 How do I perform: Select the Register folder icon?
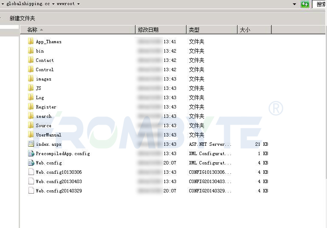[x=31, y=107]
